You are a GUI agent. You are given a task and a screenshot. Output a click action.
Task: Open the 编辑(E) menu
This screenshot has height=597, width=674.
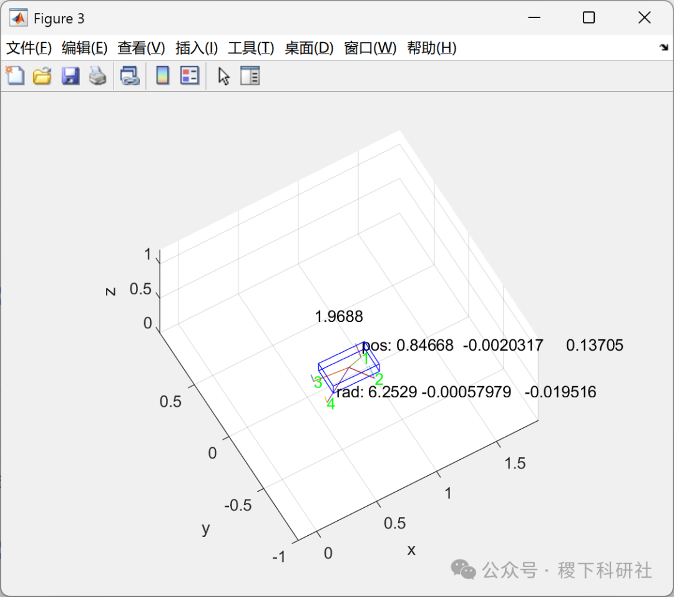click(x=84, y=47)
